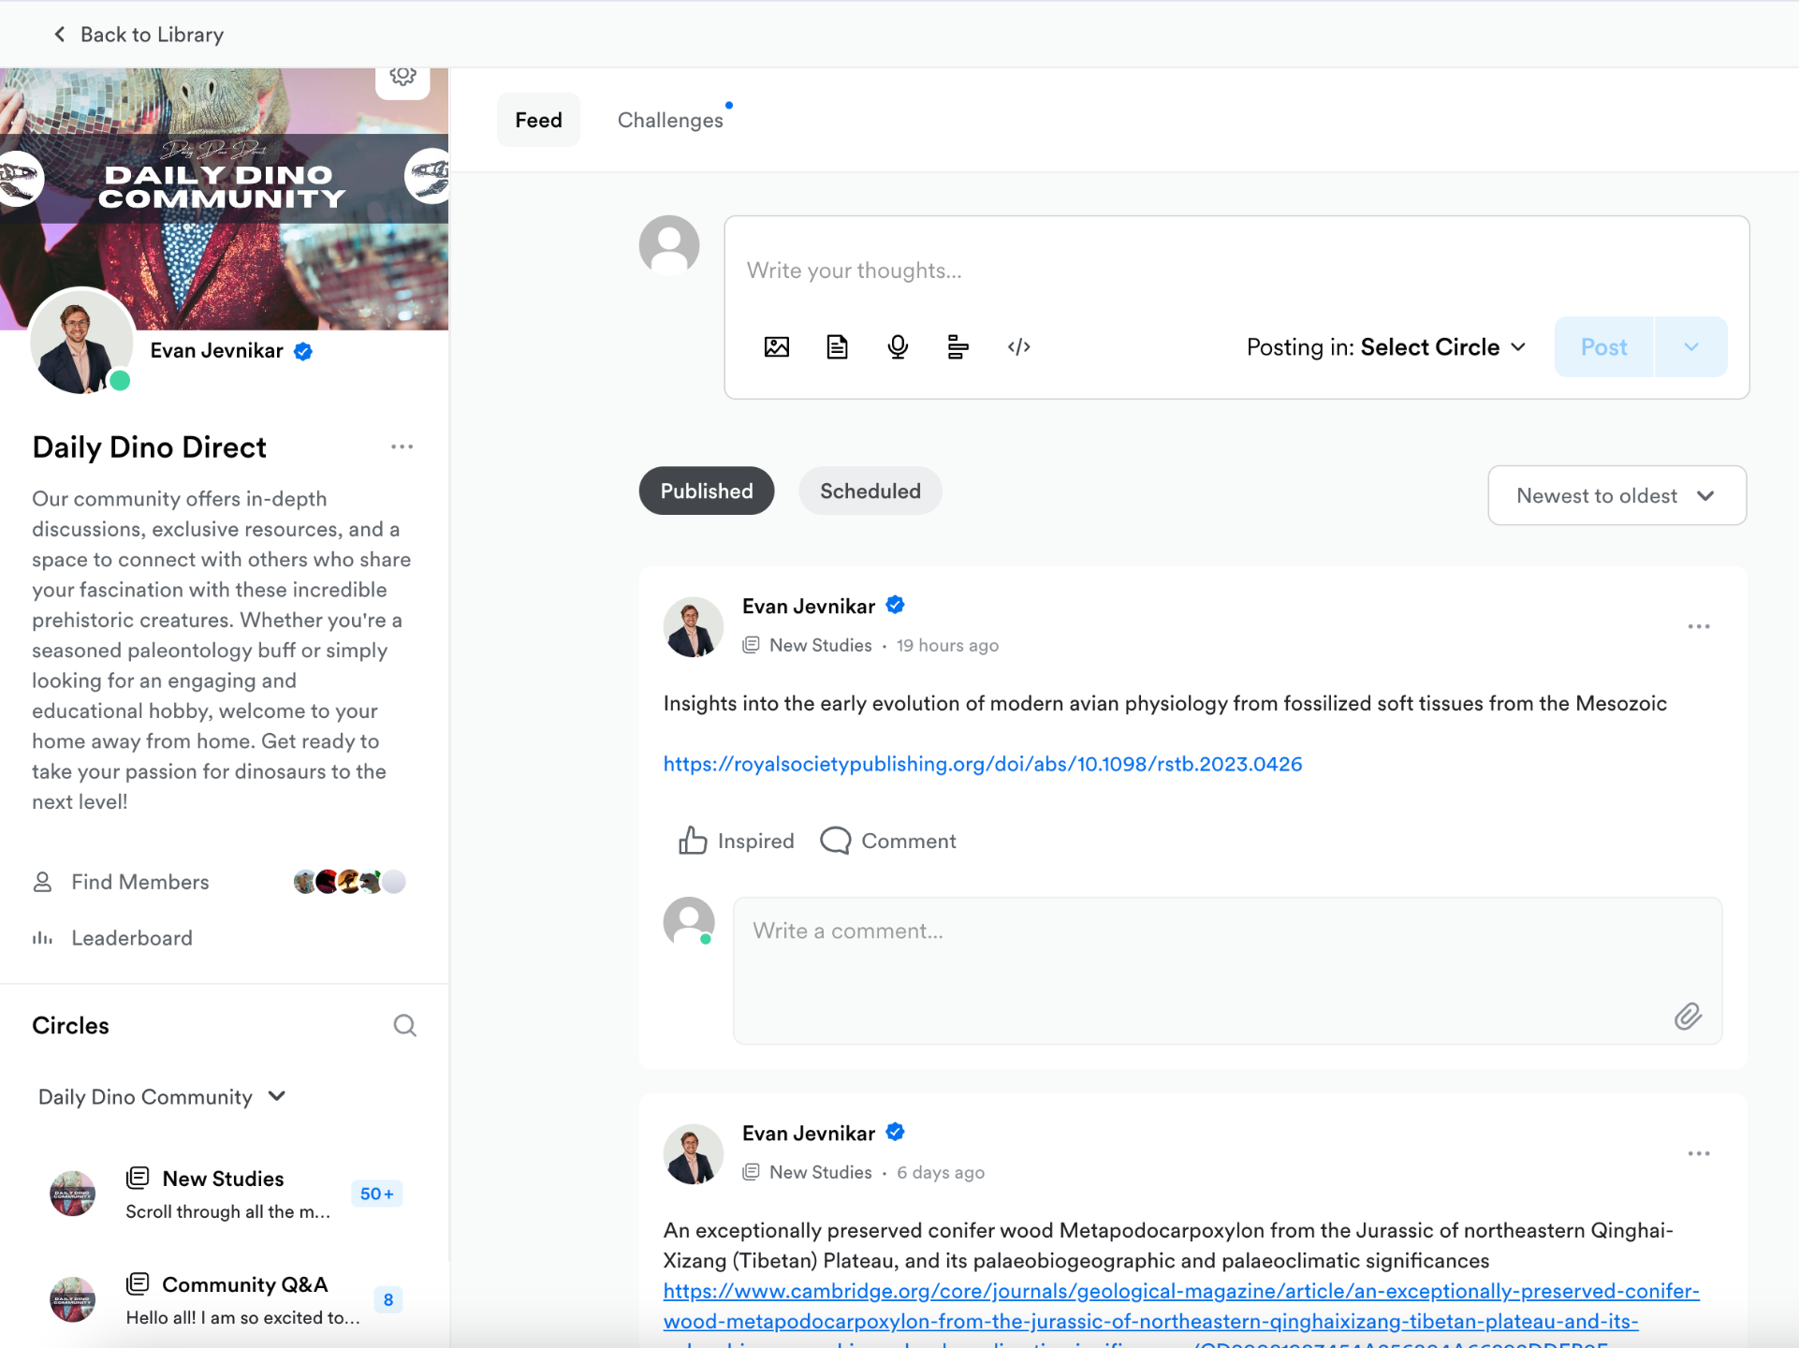Screen dimensions: 1799x1348
Task: Go back using Back to Library
Action: tap(139, 35)
